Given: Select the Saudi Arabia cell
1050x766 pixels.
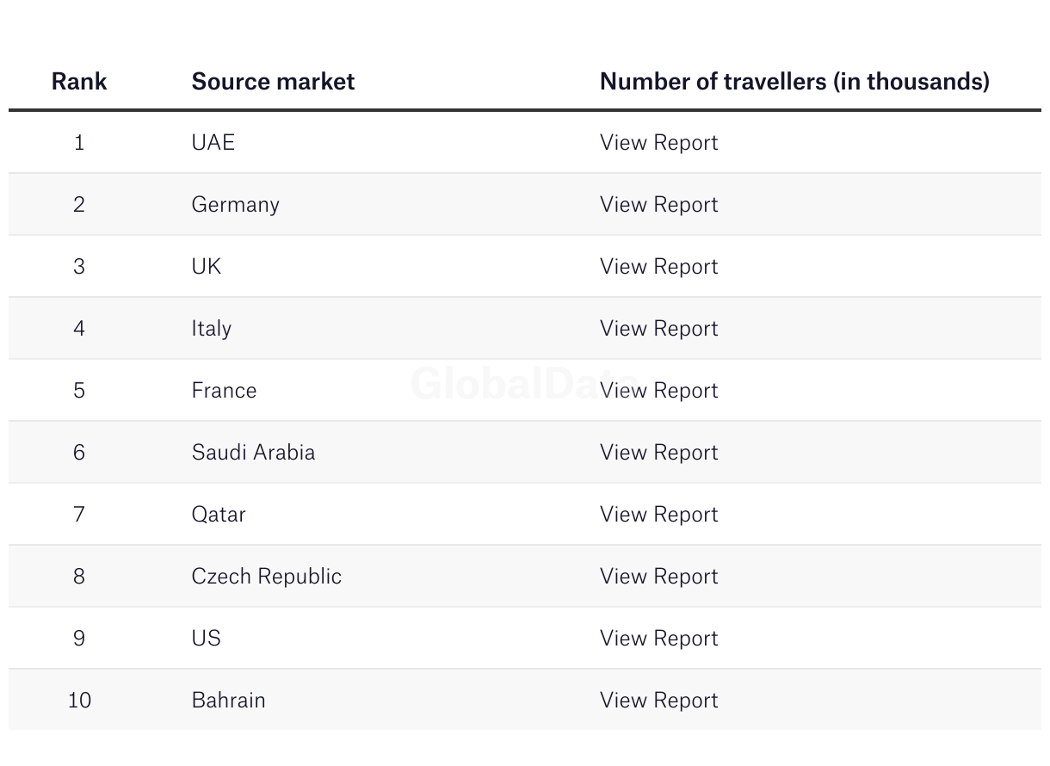Looking at the screenshot, I should pyautogui.click(x=253, y=452).
